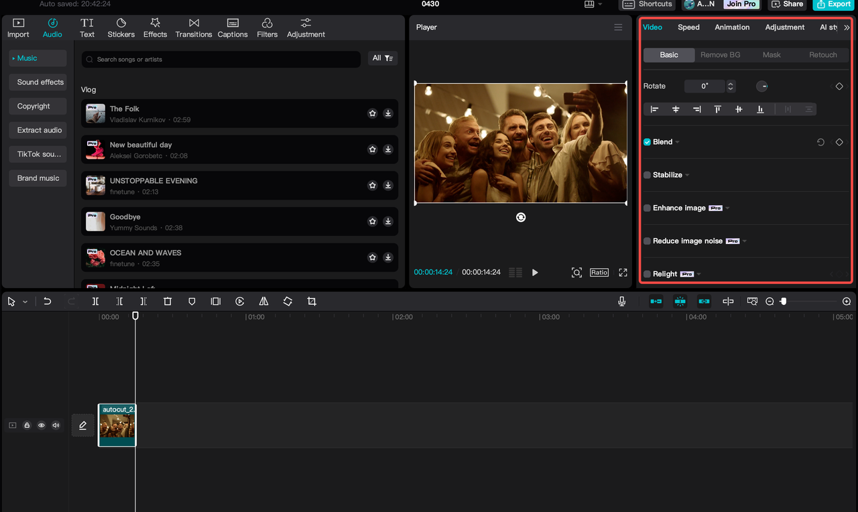The height and width of the screenshot is (512, 858).
Task: Click the Delete clip icon
Action: pyautogui.click(x=168, y=301)
